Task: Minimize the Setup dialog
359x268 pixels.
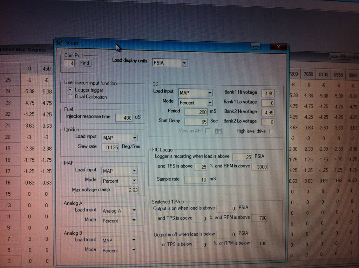Action: click(256, 47)
